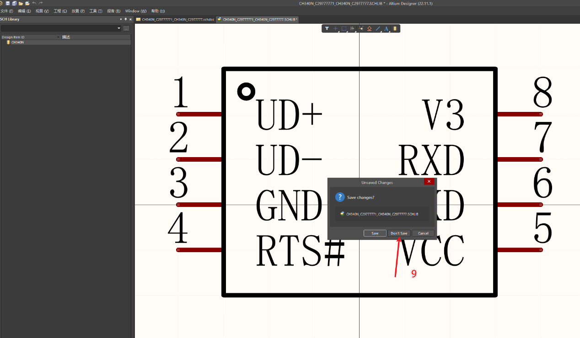
Task: Open the 工程 (C) menu
Action: click(x=60, y=11)
